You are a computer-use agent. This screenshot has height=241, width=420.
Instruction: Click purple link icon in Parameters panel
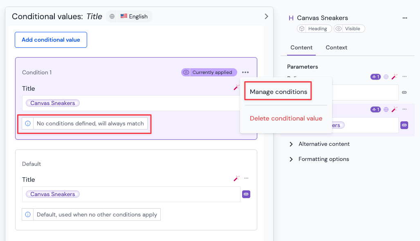(404, 125)
